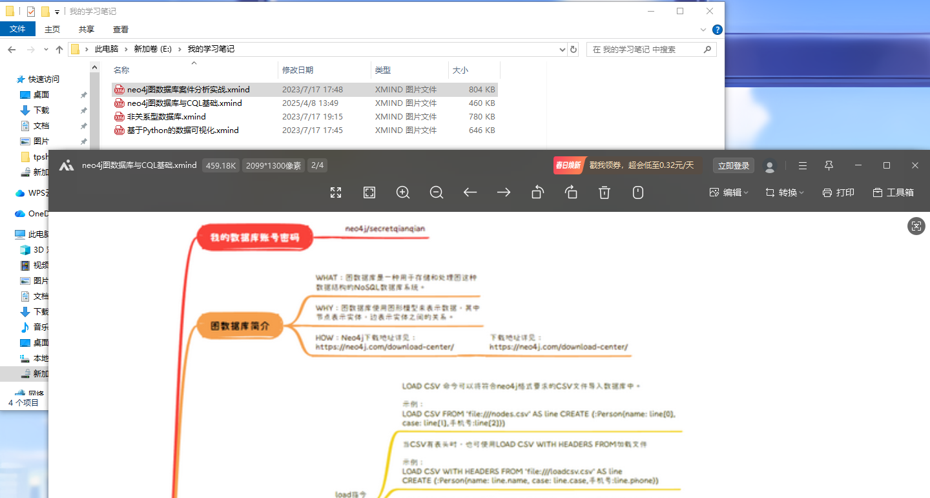The height and width of the screenshot is (498, 930).
Task: Open pinned 图片 under Quick Access
Action: [x=41, y=141]
